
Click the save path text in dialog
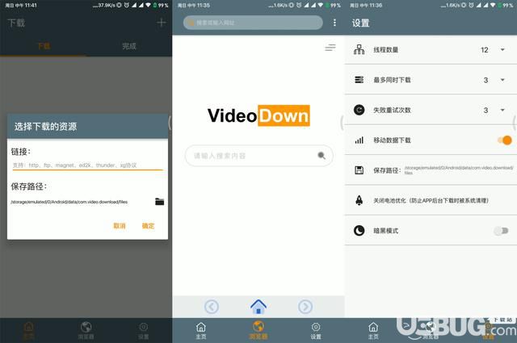[69, 202]
